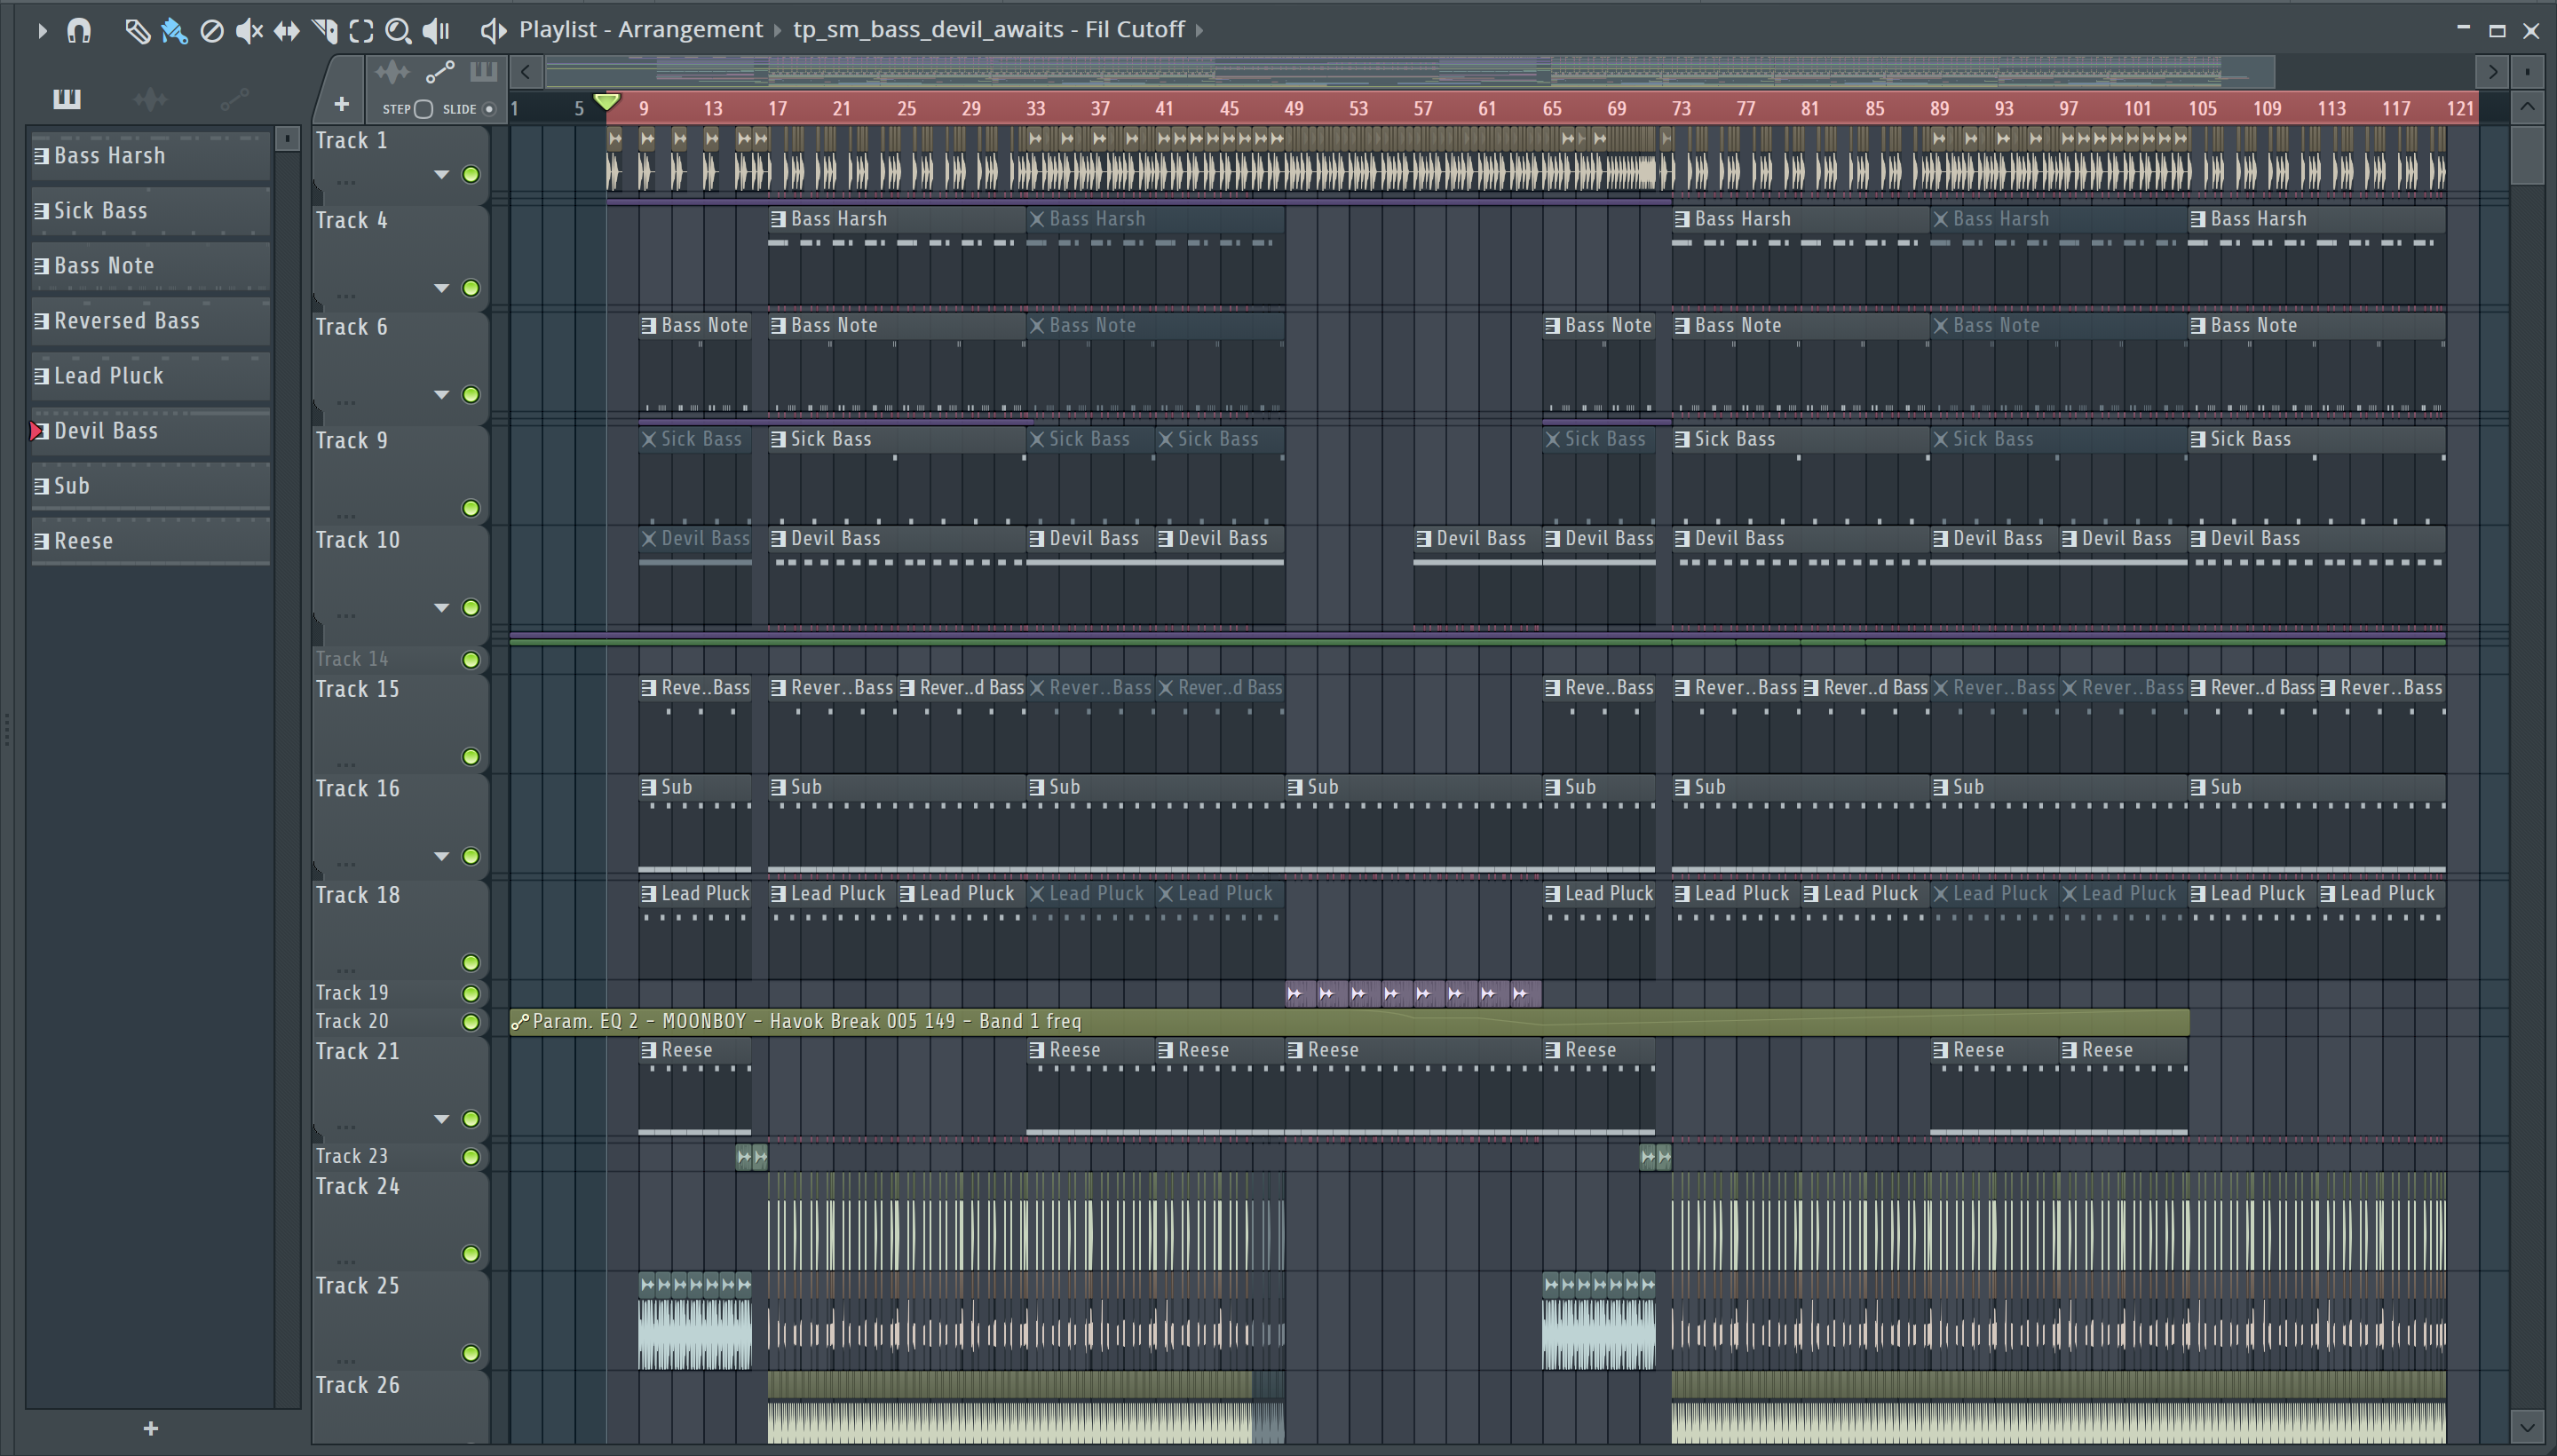2557x1456 pixels.
Task: Select the Slip tool
Action: tap(286, 31)
